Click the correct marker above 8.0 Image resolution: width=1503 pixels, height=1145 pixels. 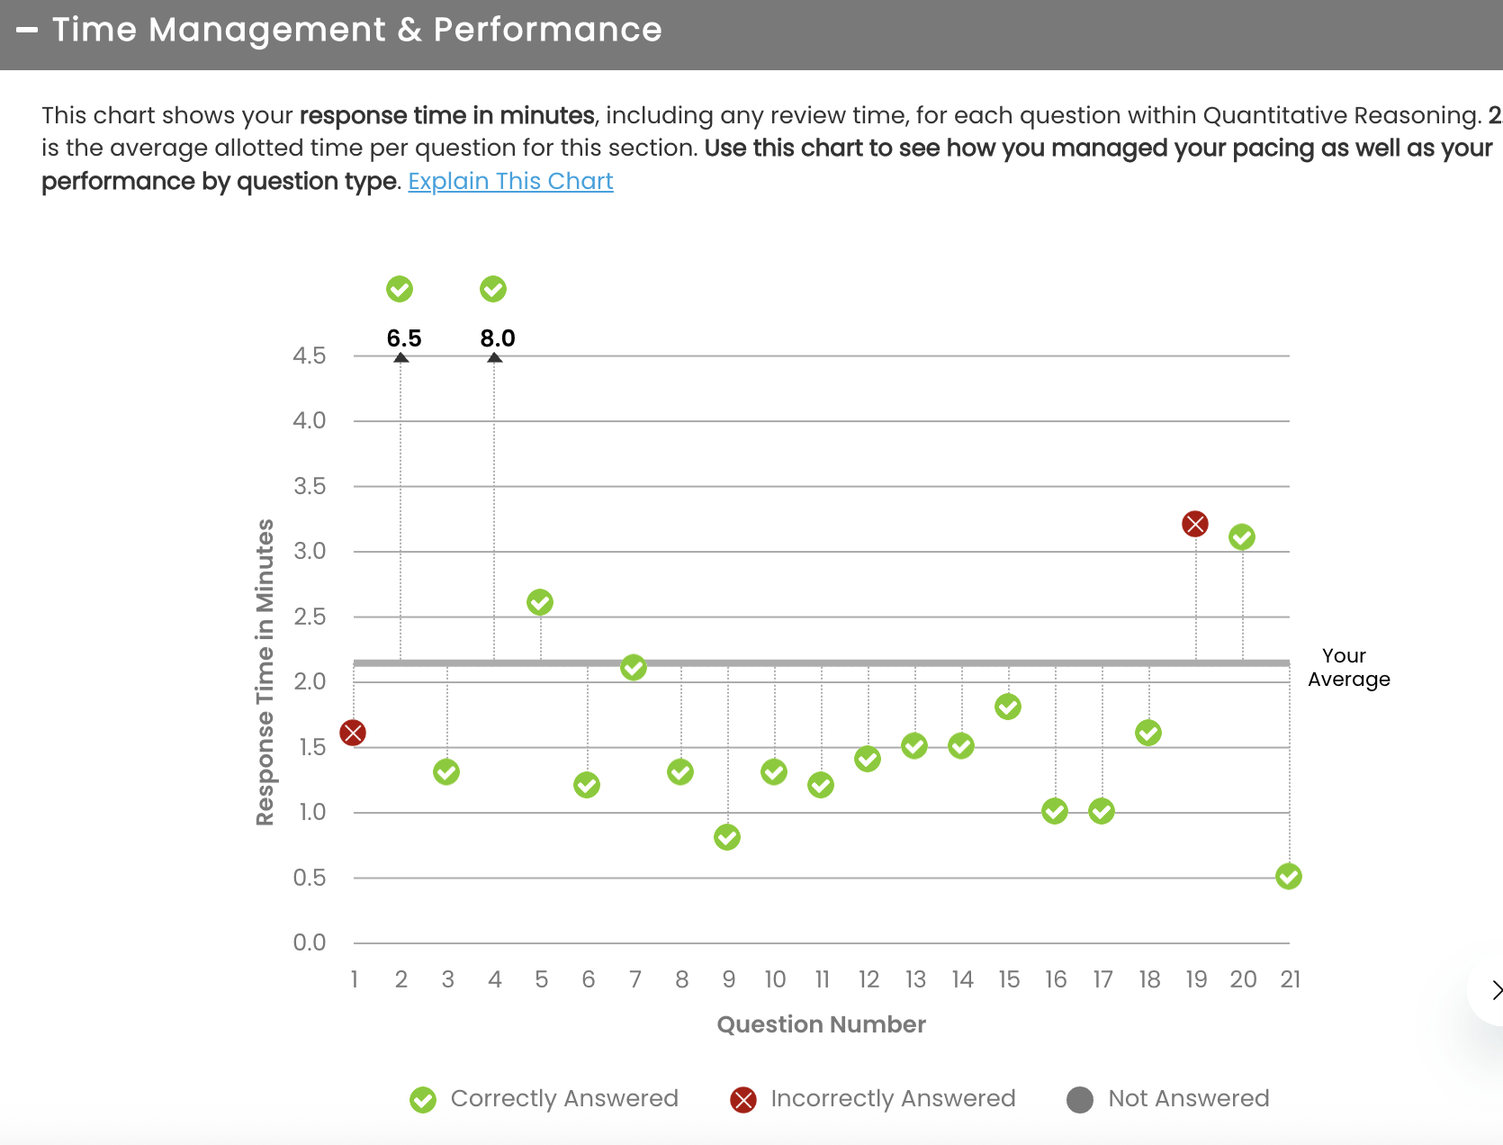493,289
